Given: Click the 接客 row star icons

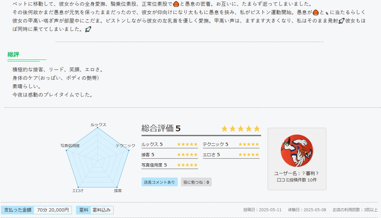Looking at the screenshot, I should click(187, 155).
